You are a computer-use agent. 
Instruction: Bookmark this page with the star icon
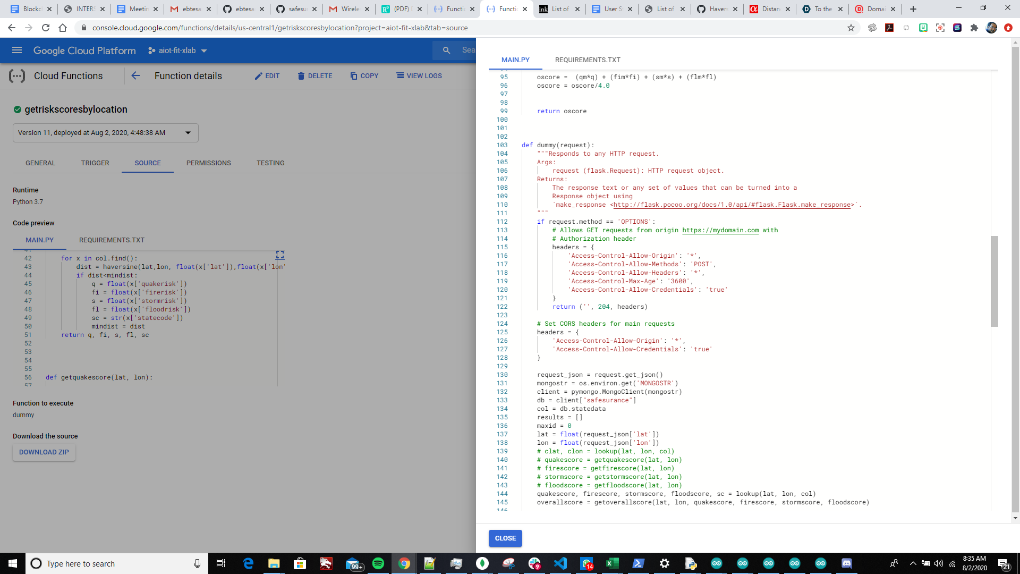pos(851,28)
